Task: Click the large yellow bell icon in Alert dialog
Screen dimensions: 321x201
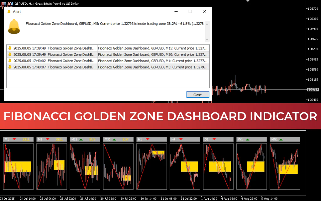Action: pos(14,27)
